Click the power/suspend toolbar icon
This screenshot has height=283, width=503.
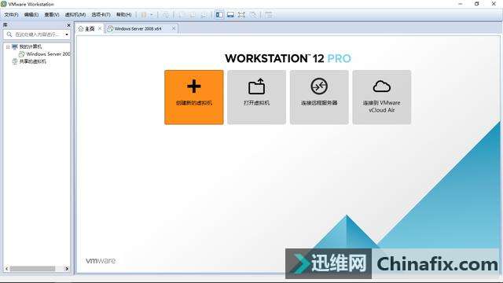[144, 15]
